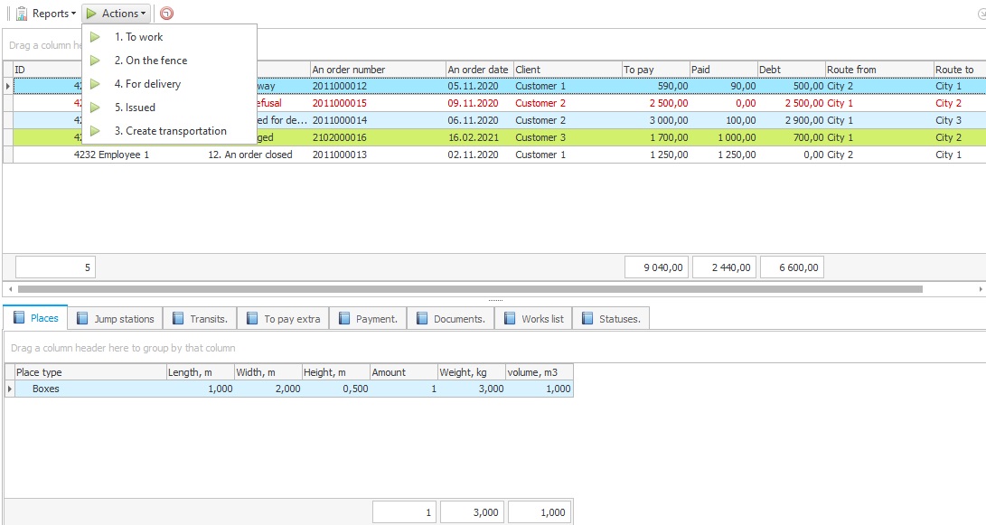Click the green arrow beside Create transportation
The width and height of the screenshot is (986, 525).
pos(95,131)
